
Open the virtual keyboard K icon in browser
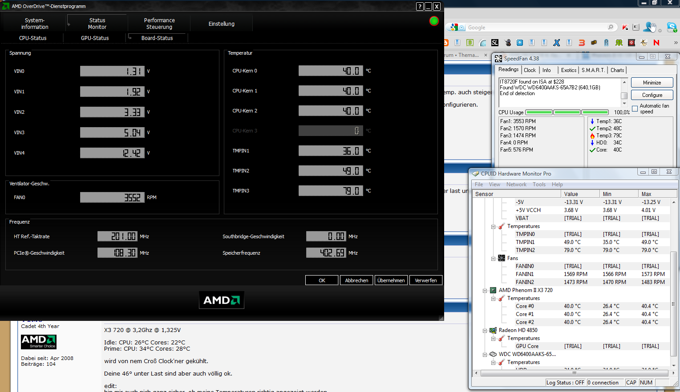click(635, 27)
